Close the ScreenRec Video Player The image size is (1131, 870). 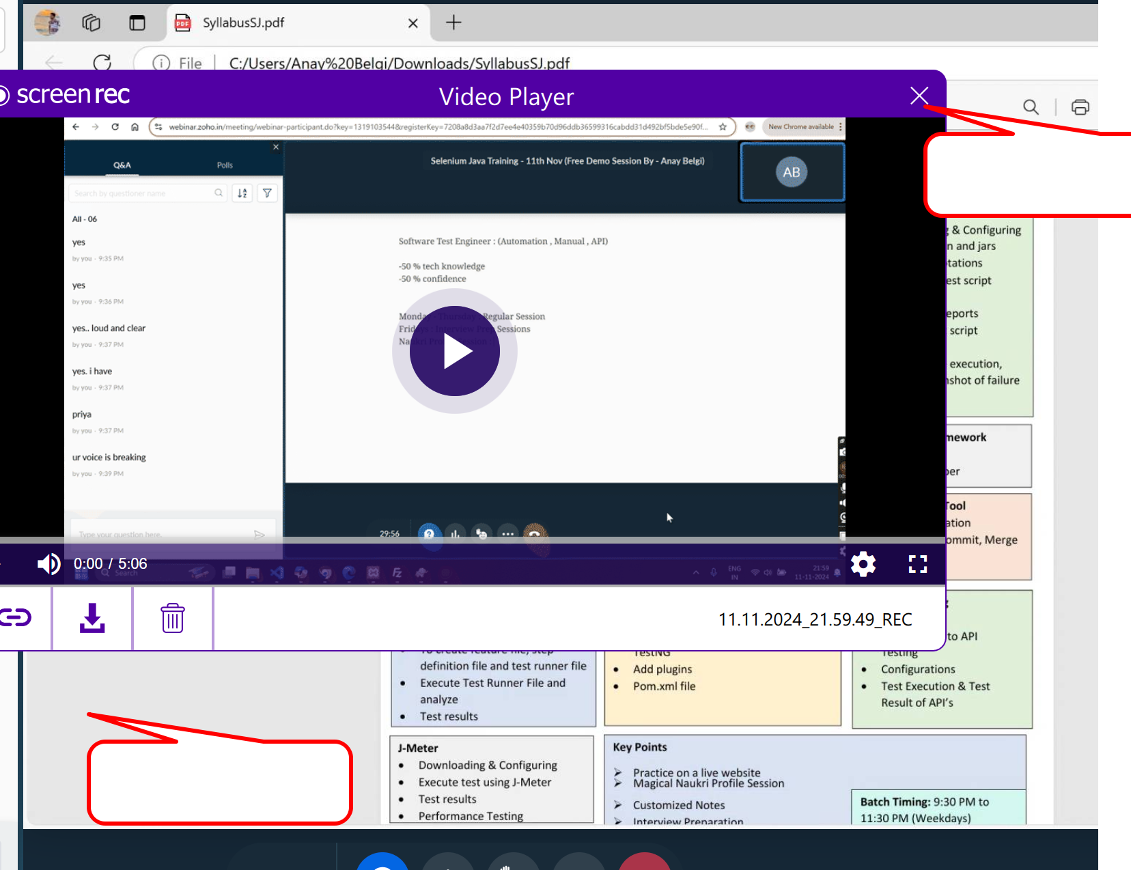[919, 96]
